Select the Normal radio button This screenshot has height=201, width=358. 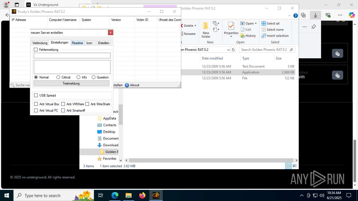click(36, 77)
